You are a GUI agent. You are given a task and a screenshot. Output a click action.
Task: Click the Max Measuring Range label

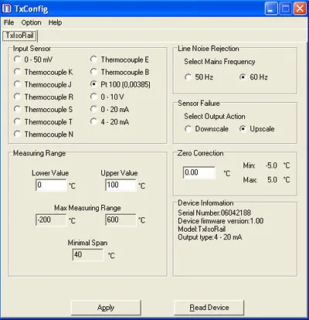(87, 208)
